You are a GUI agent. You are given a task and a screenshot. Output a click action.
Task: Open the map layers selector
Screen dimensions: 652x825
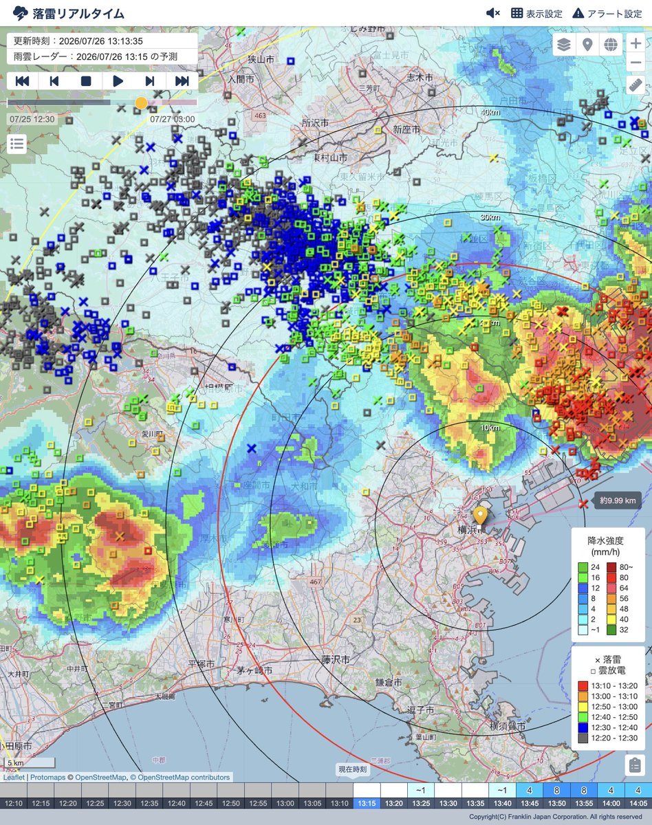tap(564, 45)
